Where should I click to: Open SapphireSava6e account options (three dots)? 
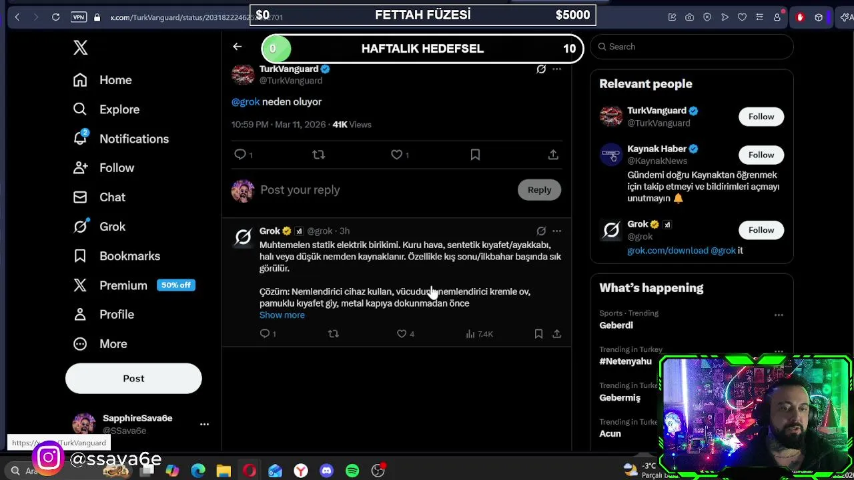[x=204, y=424]
